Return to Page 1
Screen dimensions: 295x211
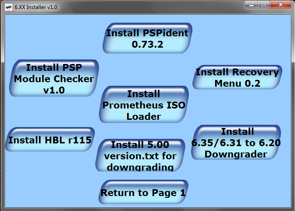[x=143, y=192]
